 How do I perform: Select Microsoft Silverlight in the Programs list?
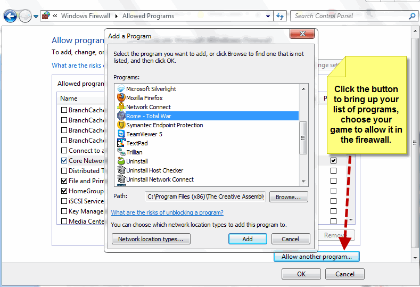(207, 89)
